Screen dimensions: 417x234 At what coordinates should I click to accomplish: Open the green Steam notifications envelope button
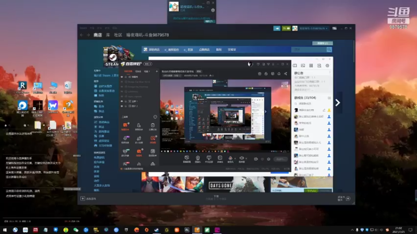[286, 29]
